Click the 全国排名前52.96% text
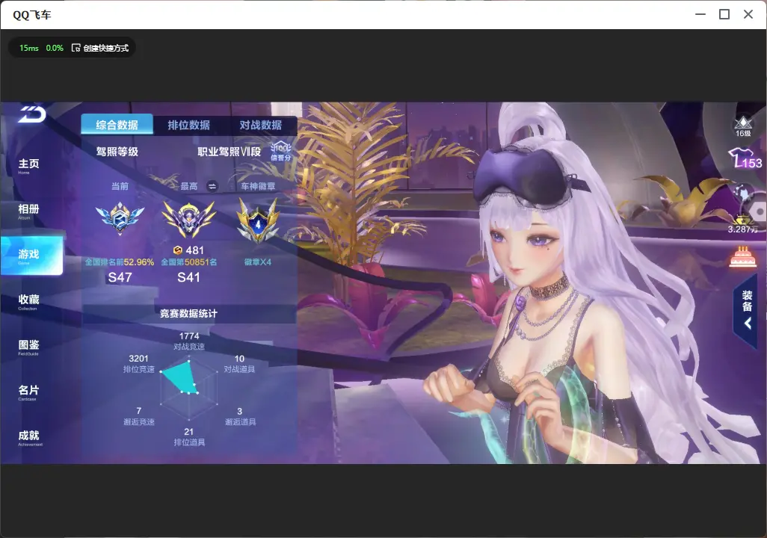 (x=120, y=262)
